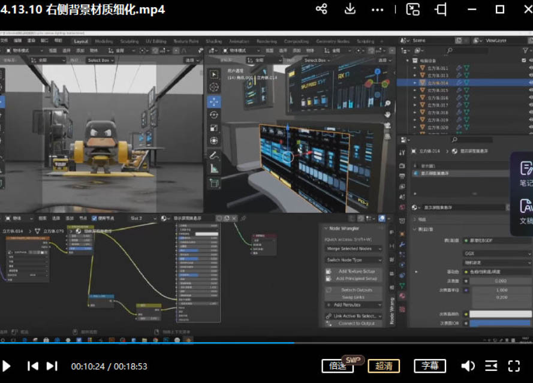Open the playlist icon in player controls
The image size is (533, 383).
click(x=491, y=366)
